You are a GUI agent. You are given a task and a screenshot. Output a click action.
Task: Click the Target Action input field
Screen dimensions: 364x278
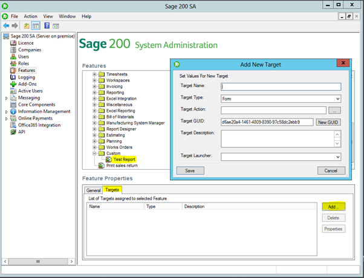(273, 110)
